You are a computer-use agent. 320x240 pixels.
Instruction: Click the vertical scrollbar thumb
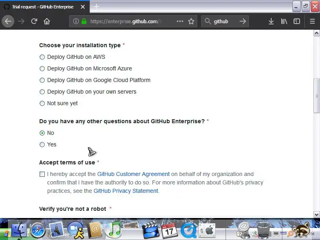click(x=316, y=96)
